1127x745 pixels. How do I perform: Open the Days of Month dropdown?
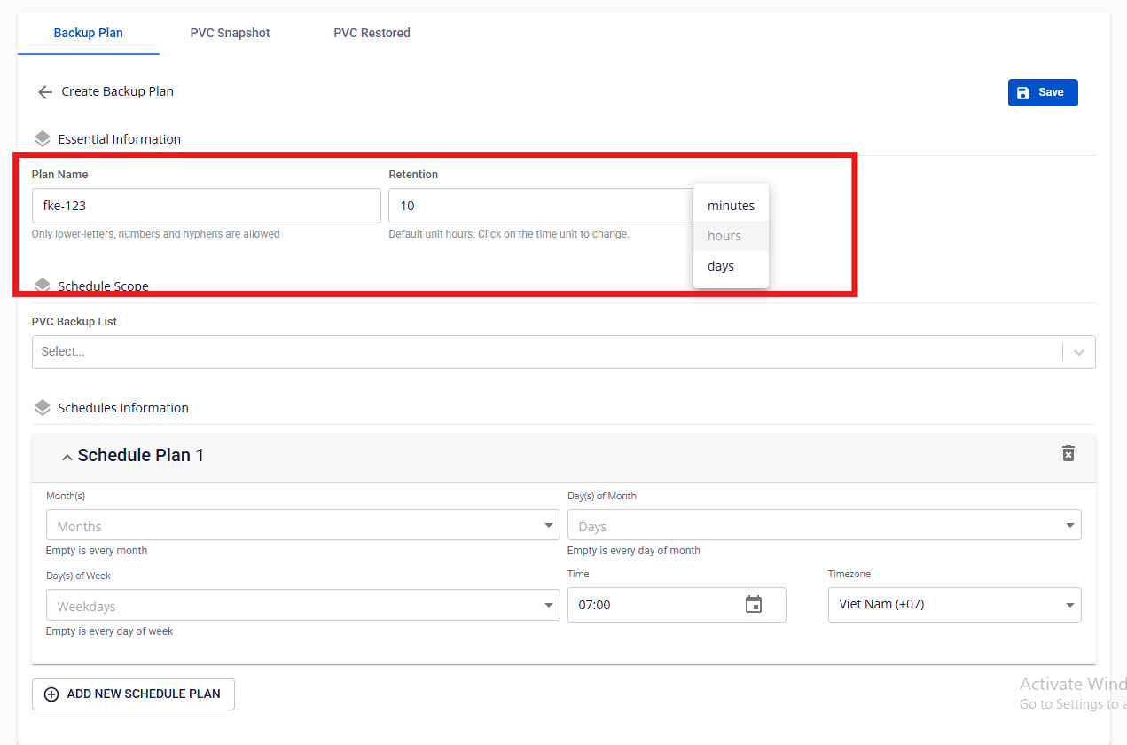click(1069, 526)
